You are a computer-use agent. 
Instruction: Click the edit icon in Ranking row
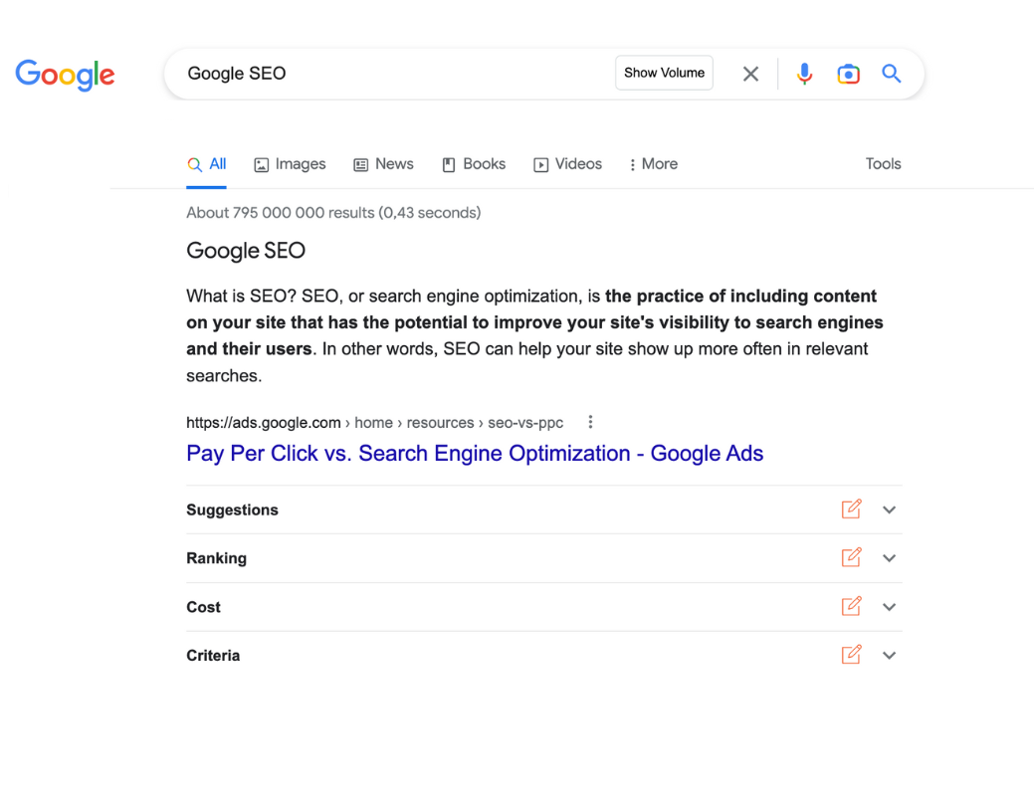click(851, 557)
